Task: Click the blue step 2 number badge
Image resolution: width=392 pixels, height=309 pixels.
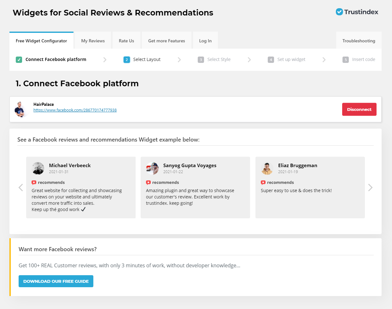Action: pos(127,60)
